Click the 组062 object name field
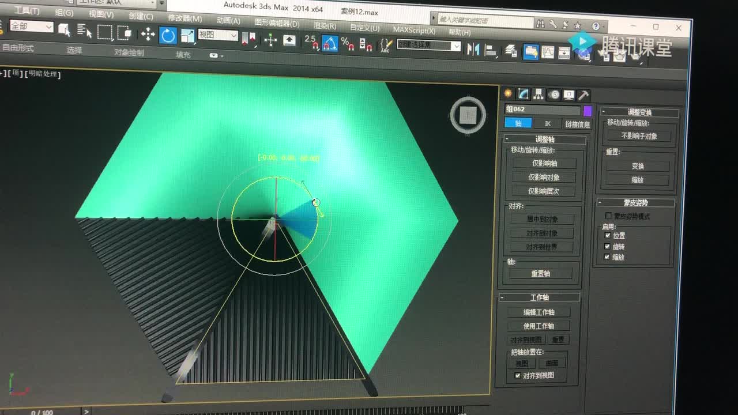Screen dimensions: 738x415 pyautogui.click(x=543, y=110)
